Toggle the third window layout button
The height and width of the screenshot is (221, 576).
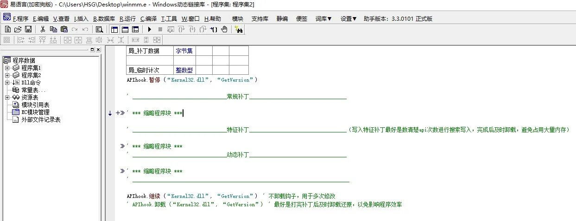[135, 30]
